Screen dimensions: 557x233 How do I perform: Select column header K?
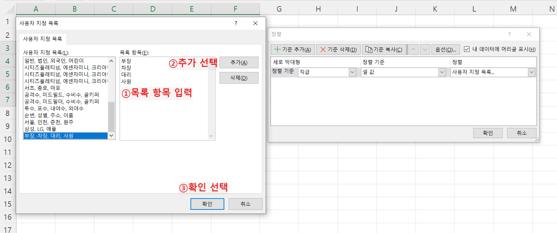pyautogui.click(x=435, y=9)
